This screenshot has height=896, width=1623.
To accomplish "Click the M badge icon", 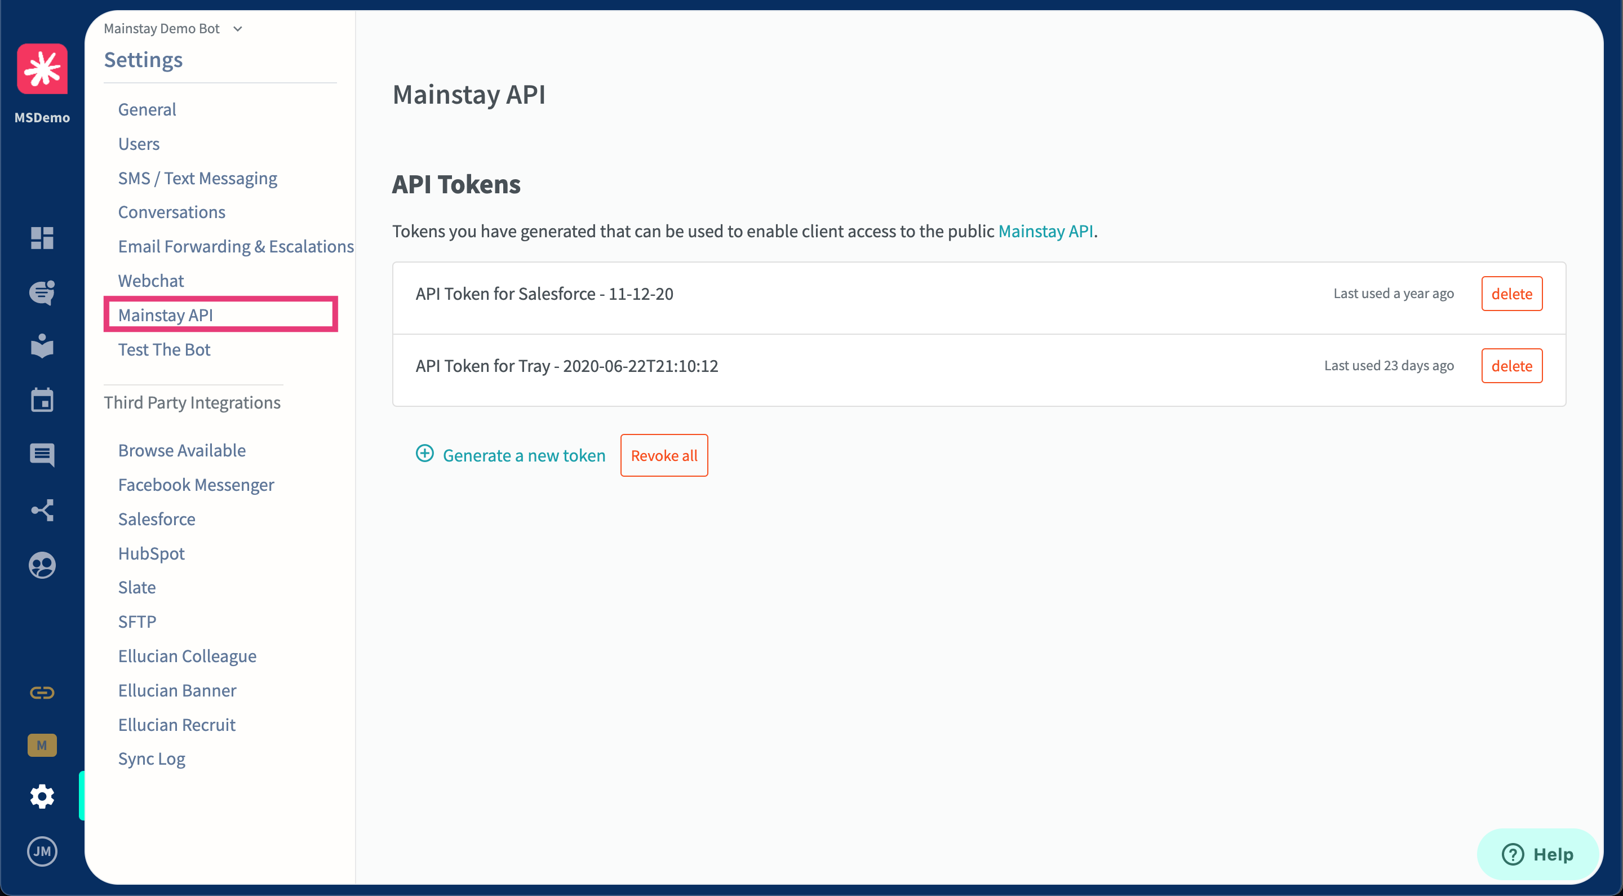I will click(42, 746).
